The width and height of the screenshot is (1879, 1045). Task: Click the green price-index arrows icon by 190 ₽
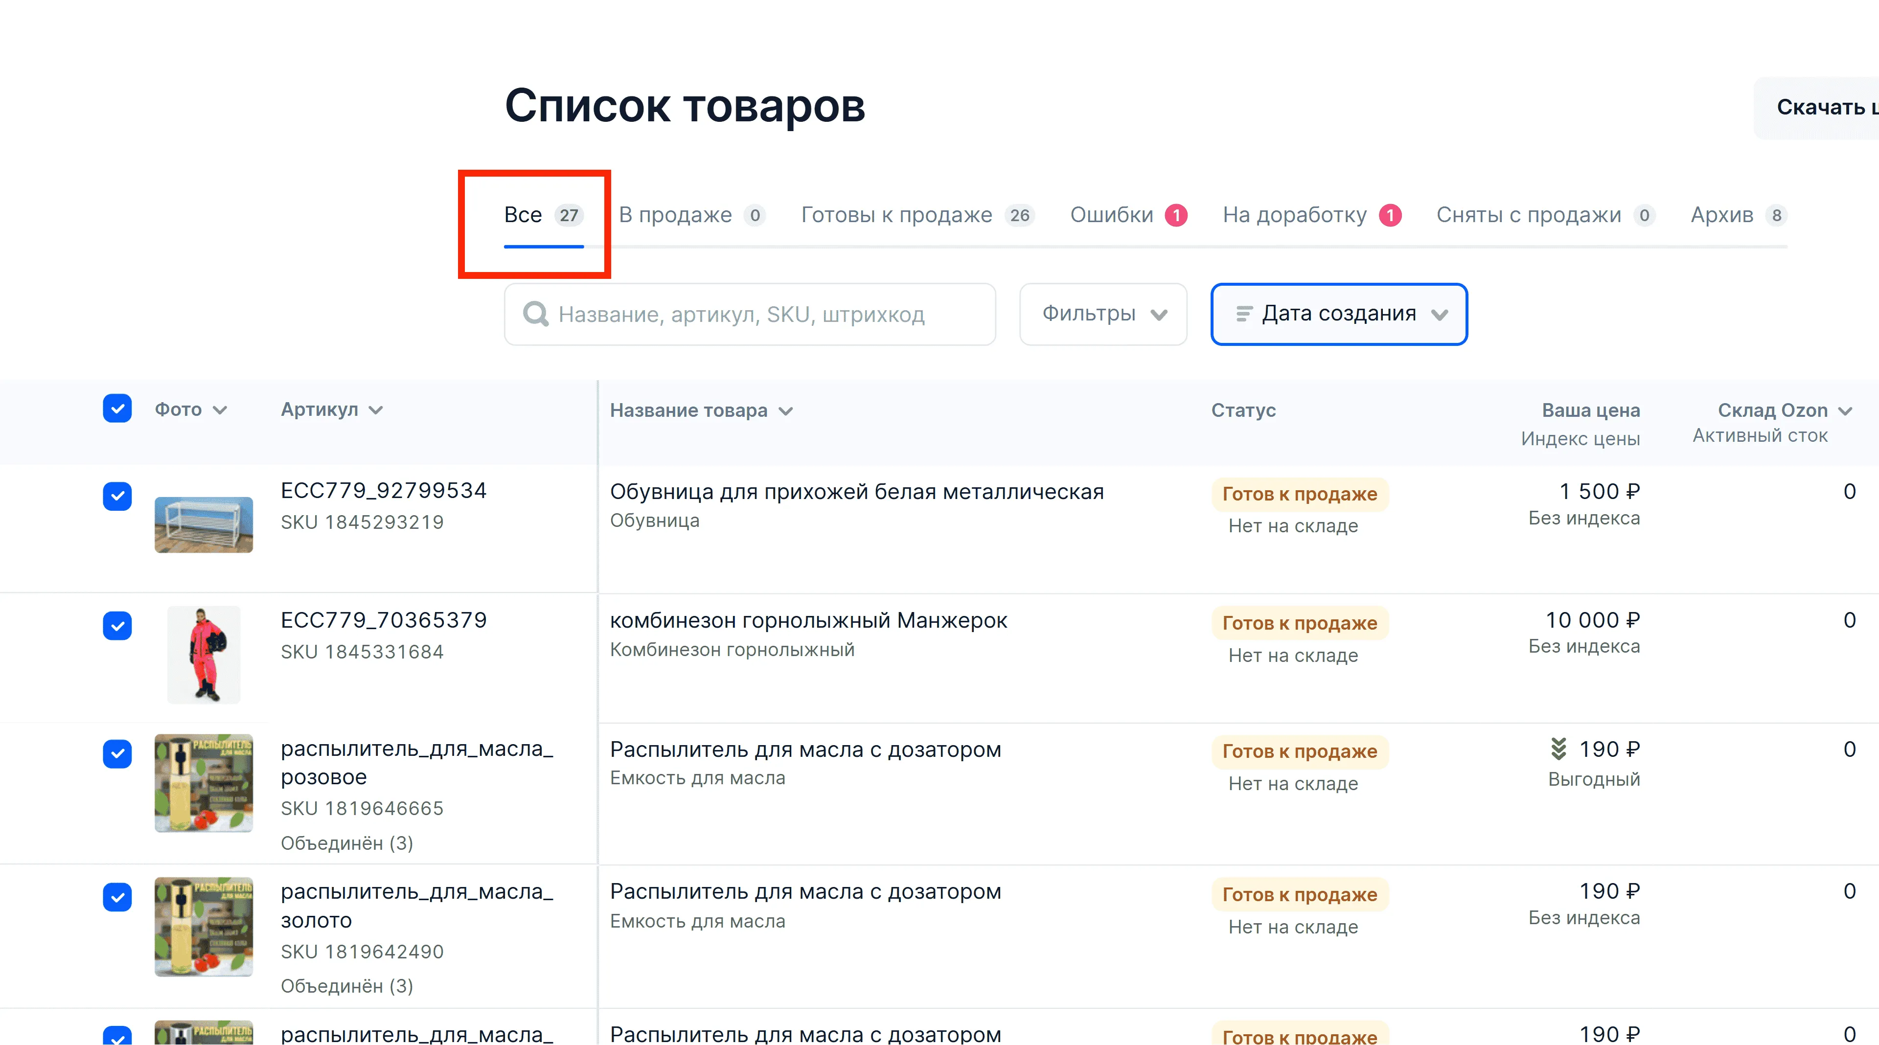(x=1558, y=748)
